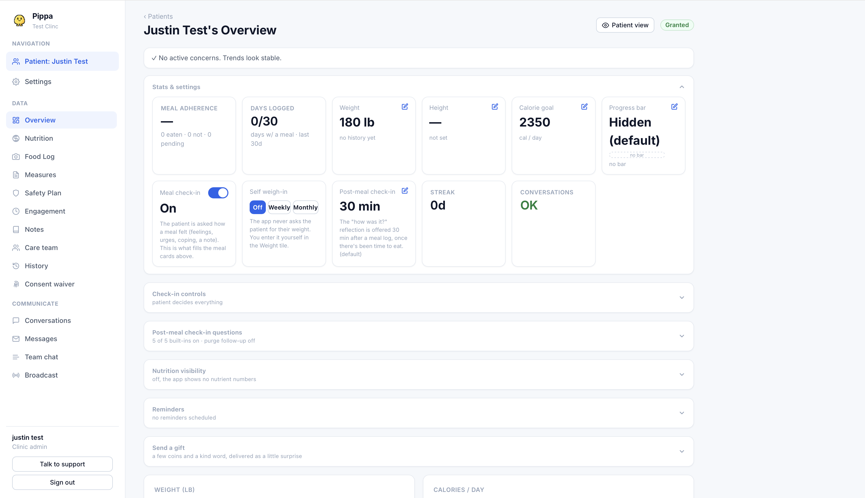
Task: Click the Food Log camera icon
Action: [x=16, y=157]
